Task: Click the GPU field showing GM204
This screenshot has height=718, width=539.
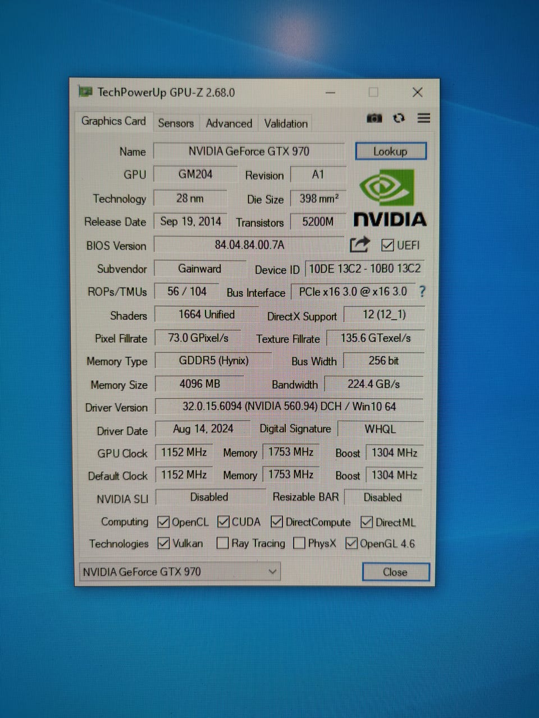Action: coord(195,174)
